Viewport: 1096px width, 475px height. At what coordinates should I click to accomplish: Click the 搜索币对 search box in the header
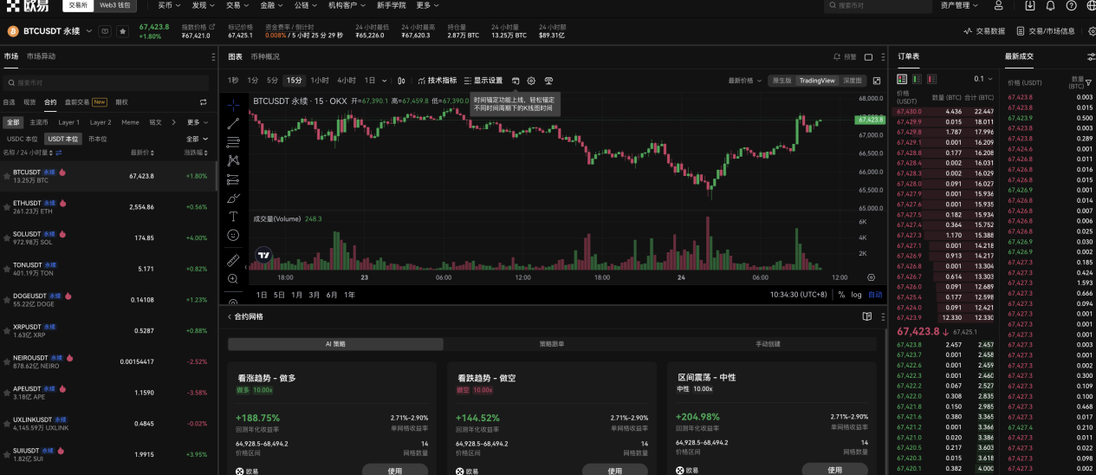878,5
